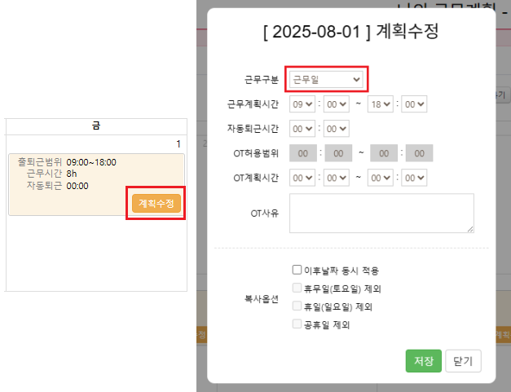
Task: Click the [ 2025-08-01 ] 계획수정 dialog title
Action: (x=351, y=32)
